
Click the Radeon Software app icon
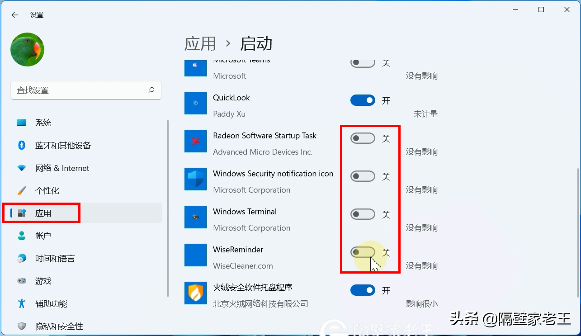[x=196, y=141]
